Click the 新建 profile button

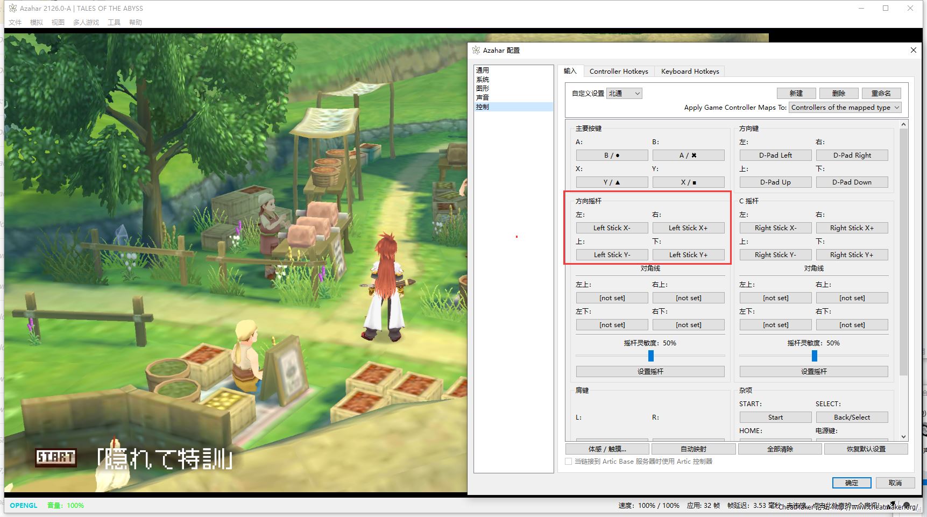(x=796, y=93)
